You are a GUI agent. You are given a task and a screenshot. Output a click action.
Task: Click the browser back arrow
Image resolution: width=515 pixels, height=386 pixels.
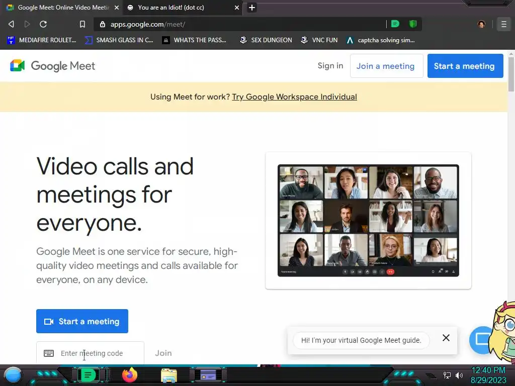coord(11,24)
